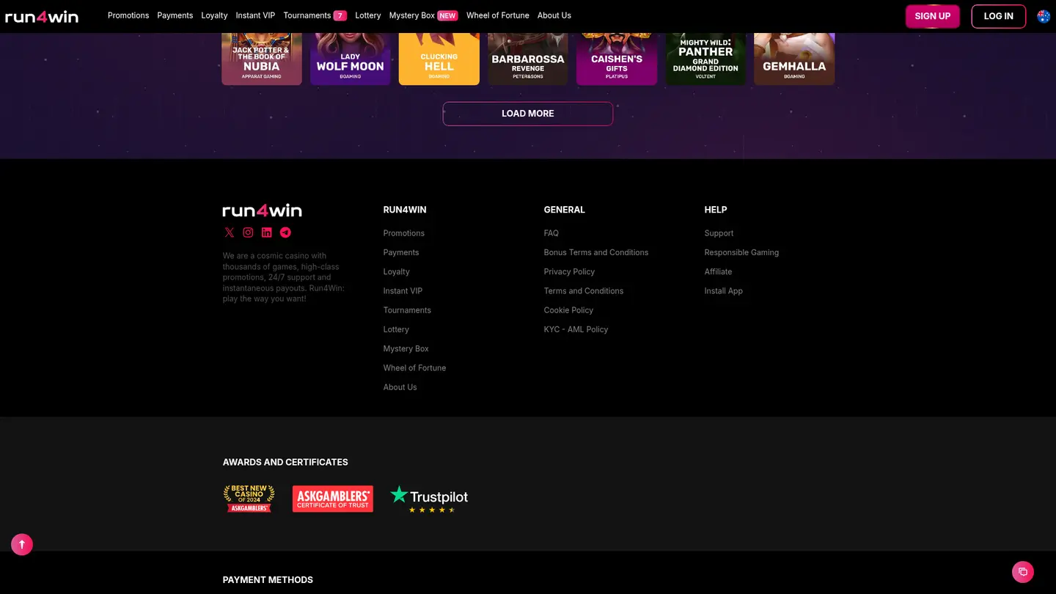
Task: Open the Australian flag language selector
Action: click(x=1044, y=16)
